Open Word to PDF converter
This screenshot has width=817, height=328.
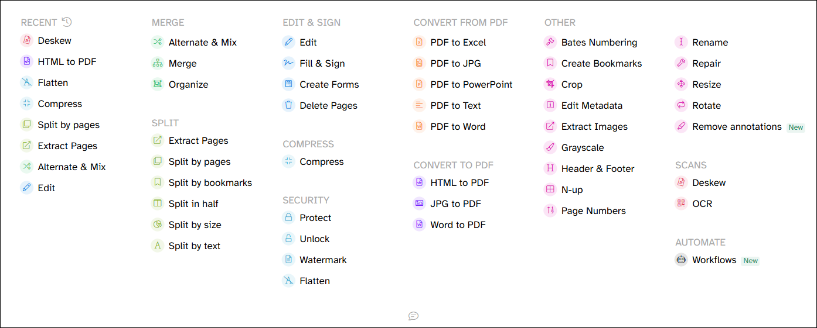[x=450, y=225]
